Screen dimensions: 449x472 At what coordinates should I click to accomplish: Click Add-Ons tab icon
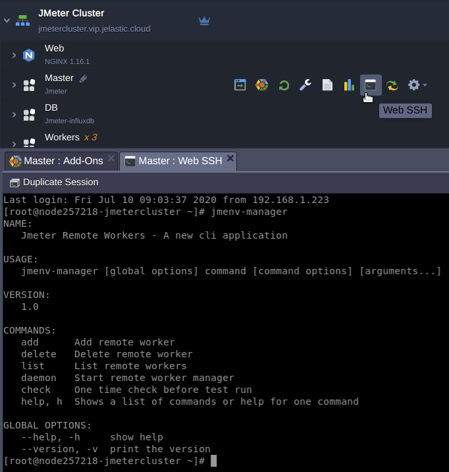[16, 162]
